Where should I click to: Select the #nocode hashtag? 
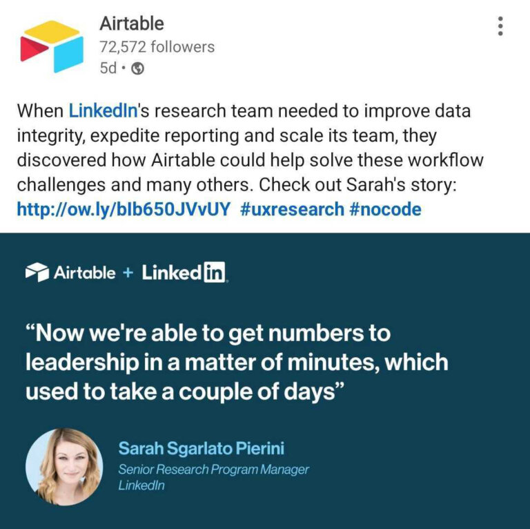[x=385, y=209]
